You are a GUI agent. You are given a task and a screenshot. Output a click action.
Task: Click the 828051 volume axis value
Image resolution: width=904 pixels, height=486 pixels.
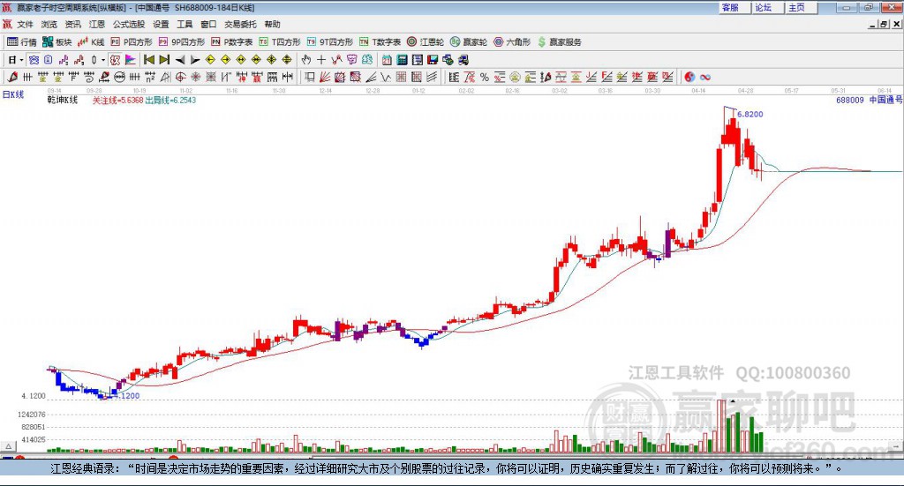click(x=34, y=427)
